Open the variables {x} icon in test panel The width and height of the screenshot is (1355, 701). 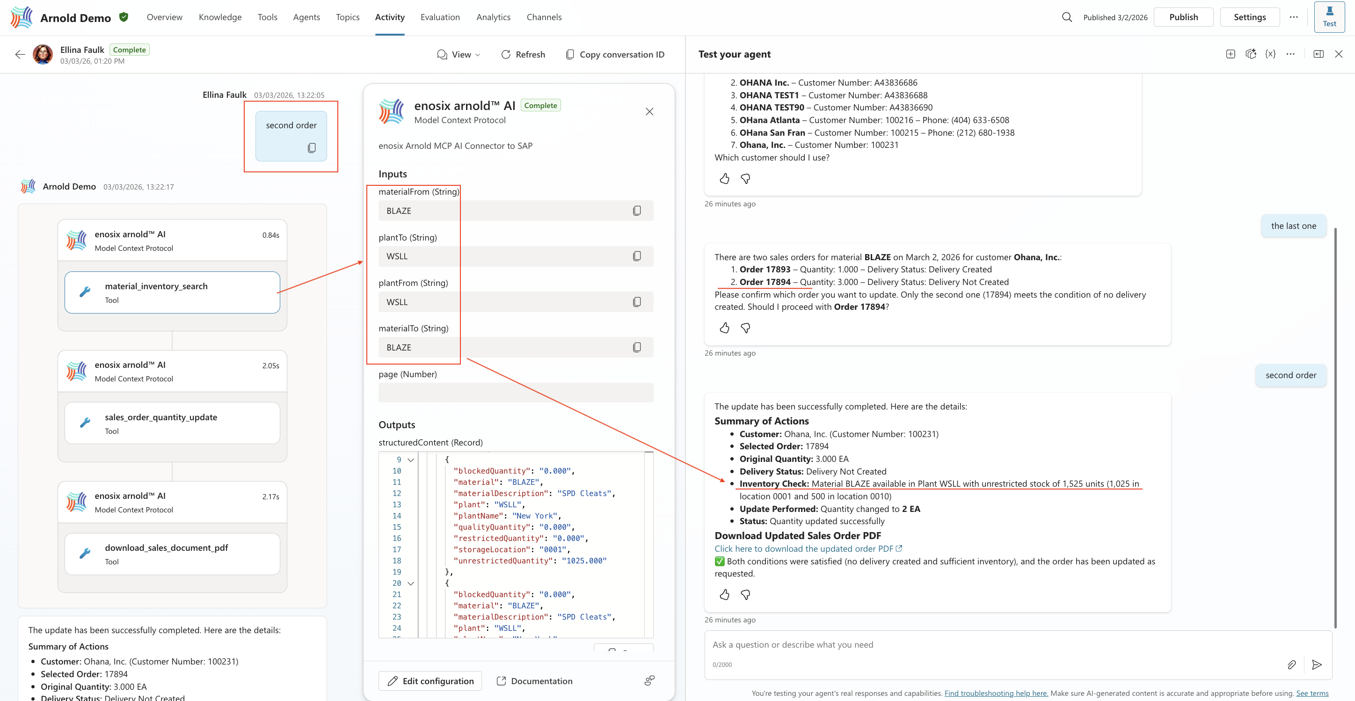tap(1270, 54)
